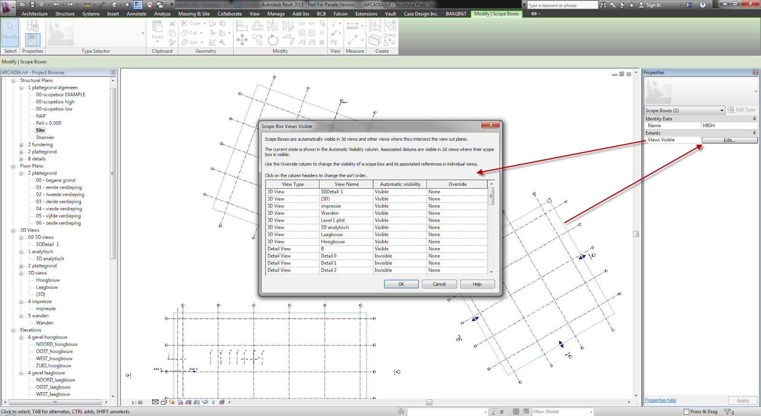Click the Help question mark icon
The width and height of the screenshot is (761, 416).
[x=703, y=5]
